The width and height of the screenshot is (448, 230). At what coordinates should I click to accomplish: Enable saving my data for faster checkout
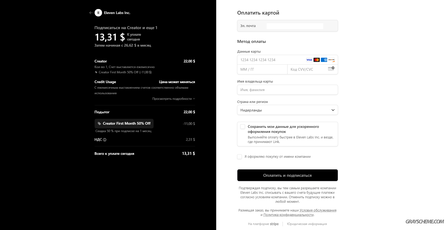click(x=243, y=127)
